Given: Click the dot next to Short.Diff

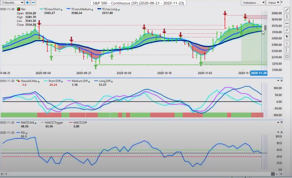Looking at the screenshot, I should pyautogui.click(x=62, y=81).
